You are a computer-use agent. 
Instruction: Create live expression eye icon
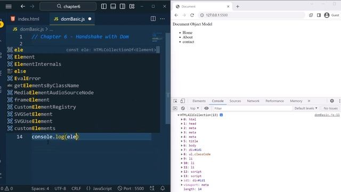[206, 108]
